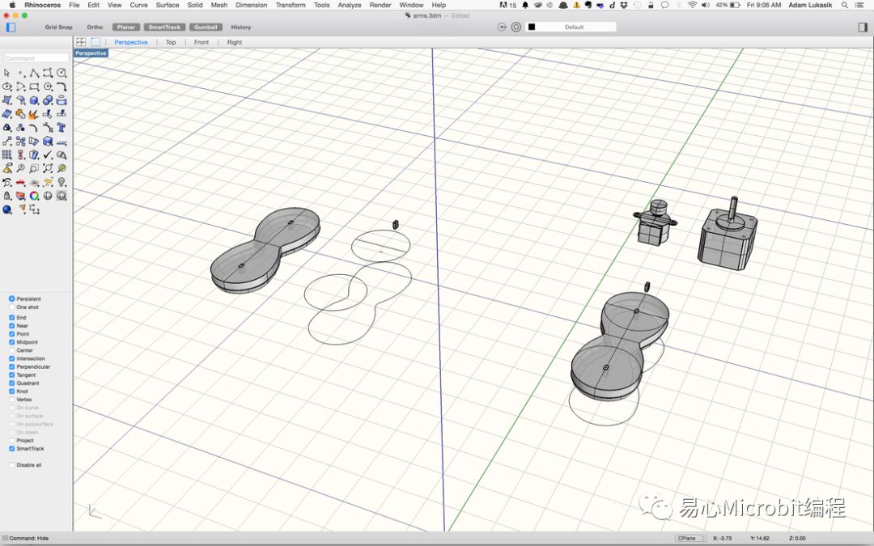Choose the Box solid tool
Image resolution: width=874 pixels, height=546 pixels.
point(34,100)
